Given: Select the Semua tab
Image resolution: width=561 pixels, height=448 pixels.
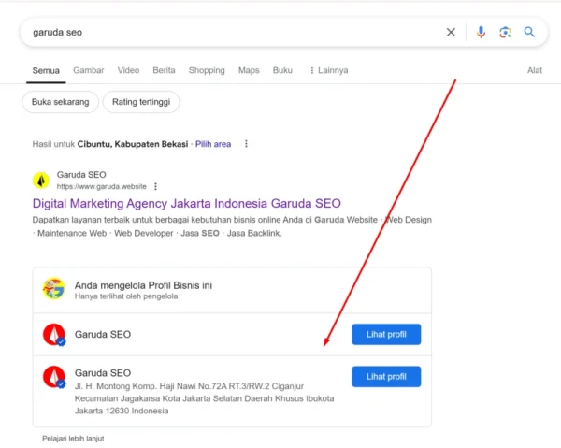Looking at the screenshot, I should (x=46, y=70).
